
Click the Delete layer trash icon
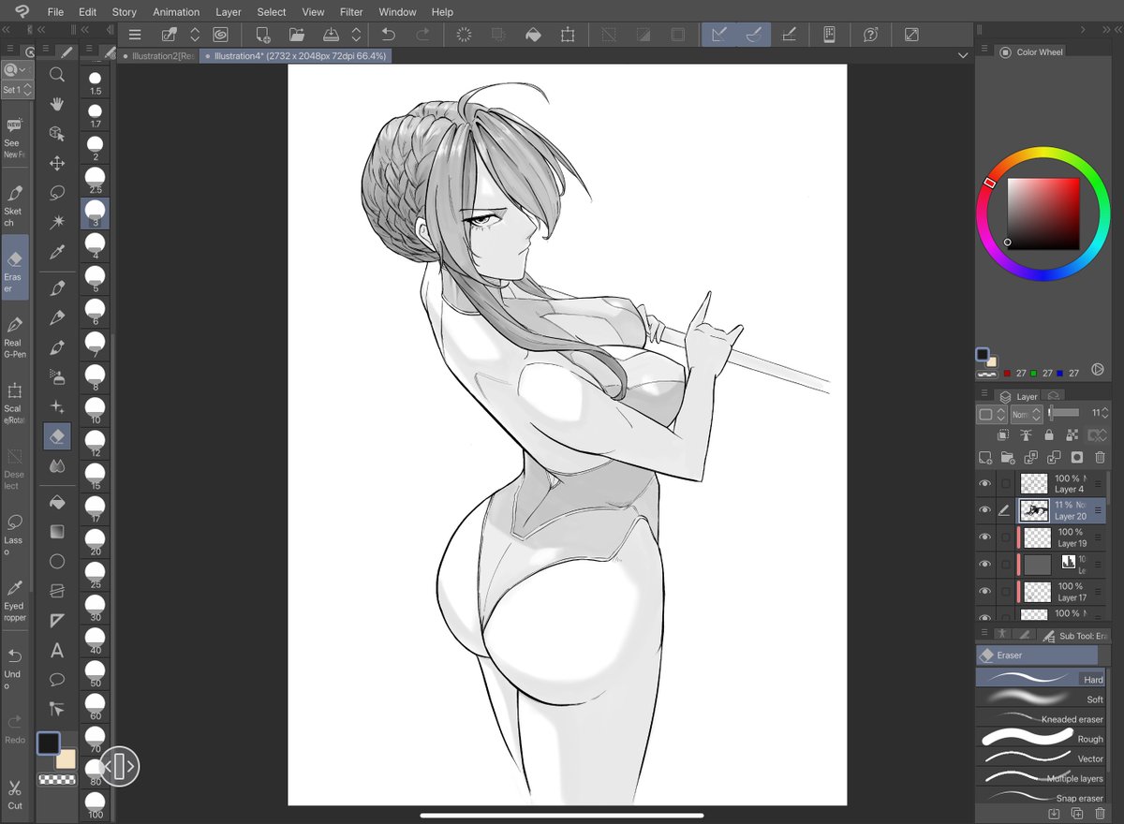[1101, 458]
